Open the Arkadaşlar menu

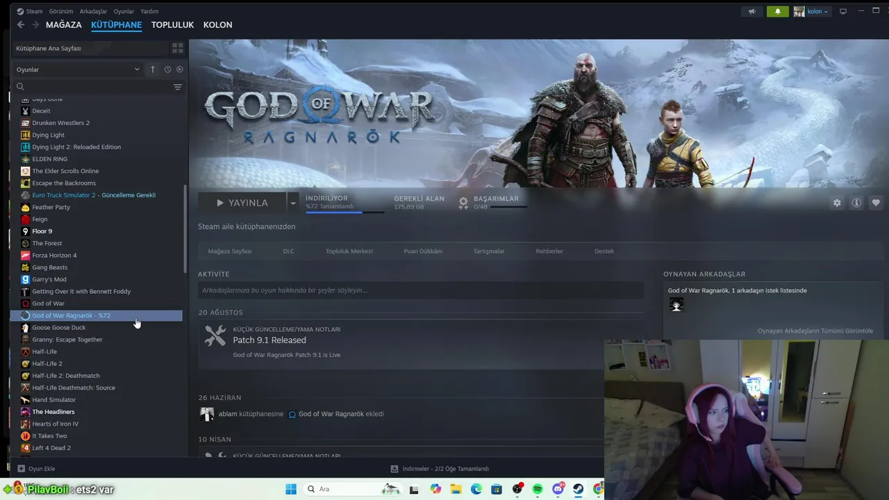93,11
